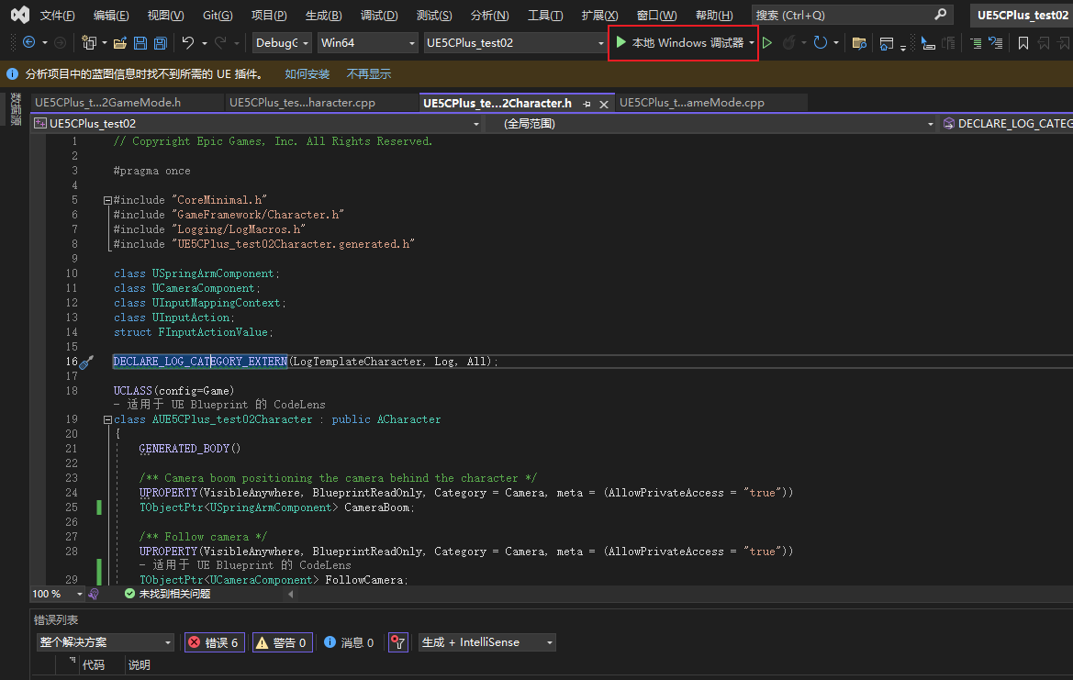
Task: Open the Undo history dropdown arrow
Action: pos(205,43)
